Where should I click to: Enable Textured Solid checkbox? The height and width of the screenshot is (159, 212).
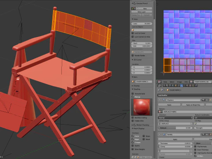[132, 94]
